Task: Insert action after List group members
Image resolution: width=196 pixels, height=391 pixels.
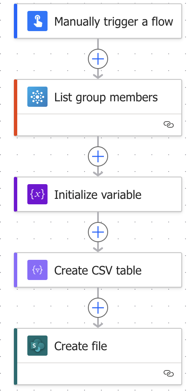Action: [x=98, y=156]
